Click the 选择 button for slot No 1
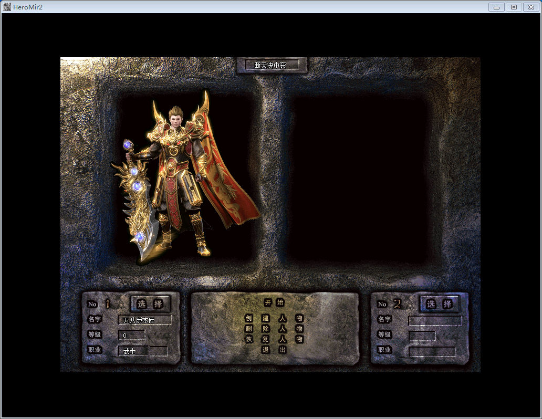The image size is (542, 419). pyautogui.click(x=150, y=304)
